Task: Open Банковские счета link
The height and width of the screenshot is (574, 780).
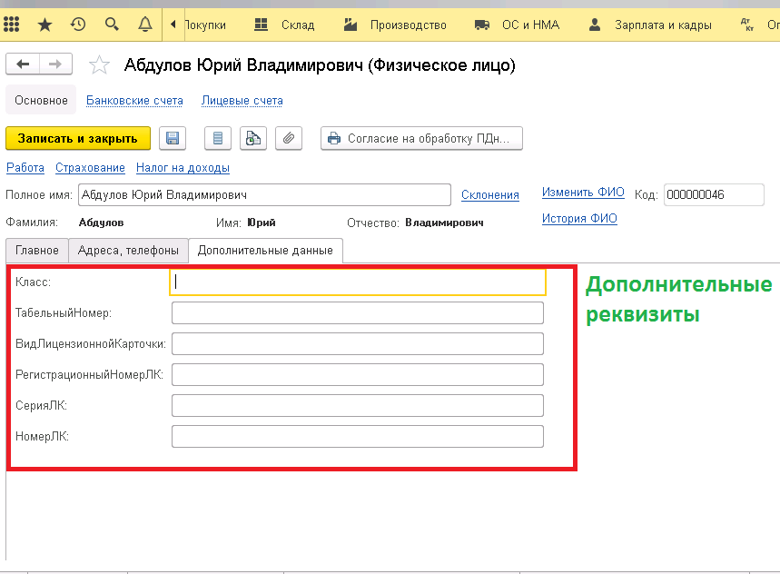Action: point(134,101)
